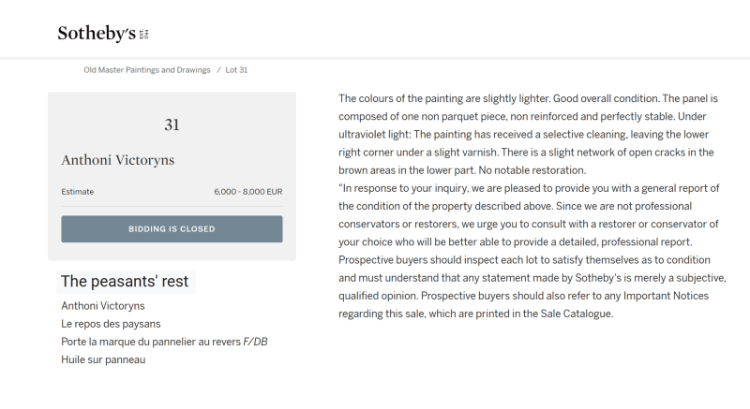Click the breadcrumb slash separator
Screen dimensions: 750x409
[218, 70]
